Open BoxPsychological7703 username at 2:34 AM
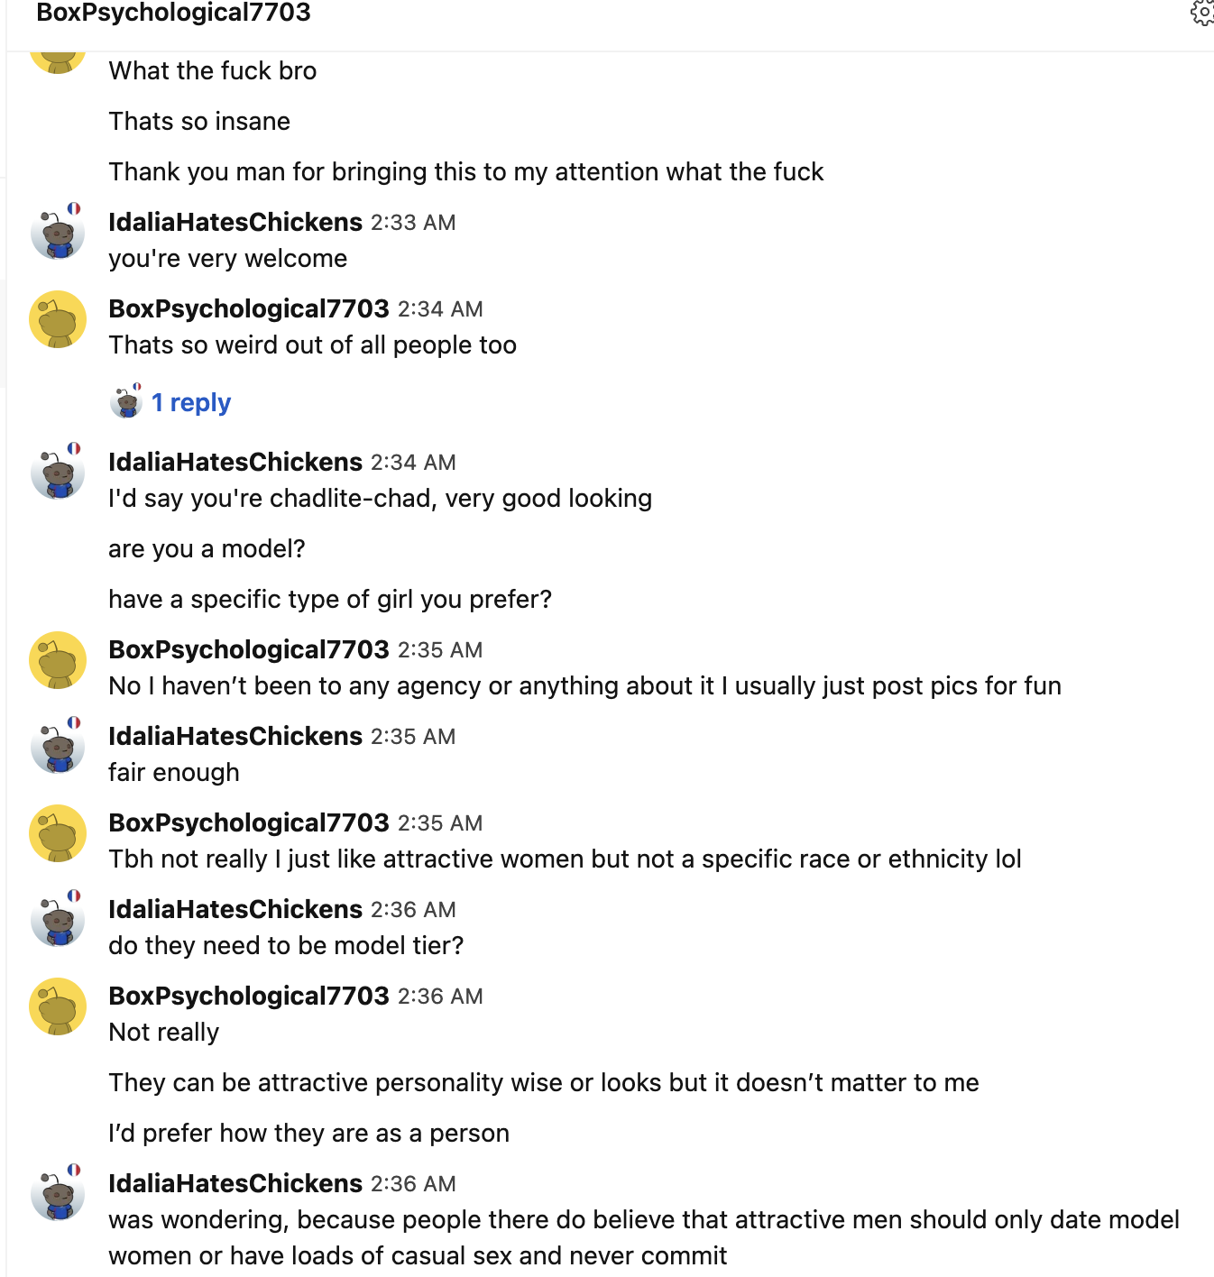The height and width of the screenshot is (1277, 1214). coord(249,308)
